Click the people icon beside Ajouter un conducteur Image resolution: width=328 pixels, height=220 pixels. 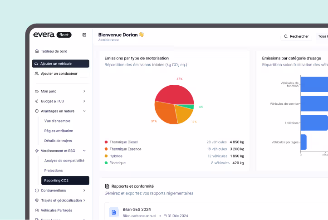pos(37,73)
